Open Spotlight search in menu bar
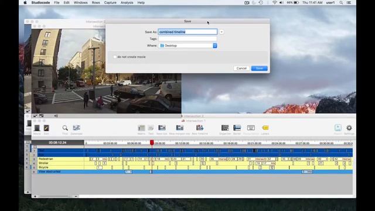The width and height of the screenshot is (375, 211). point(341,2)
